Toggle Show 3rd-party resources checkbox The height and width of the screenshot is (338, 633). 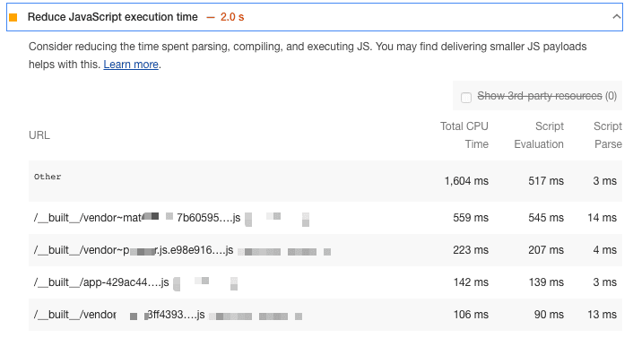click(466, 98)
